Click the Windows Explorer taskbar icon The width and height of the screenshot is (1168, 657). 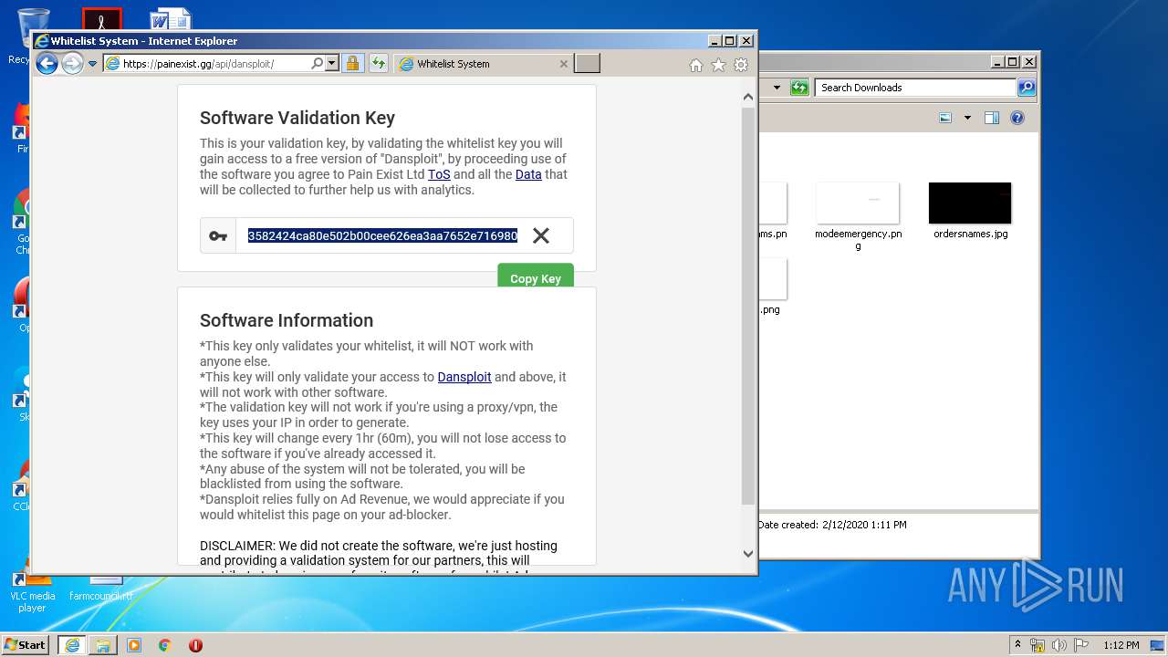[103, 645]
